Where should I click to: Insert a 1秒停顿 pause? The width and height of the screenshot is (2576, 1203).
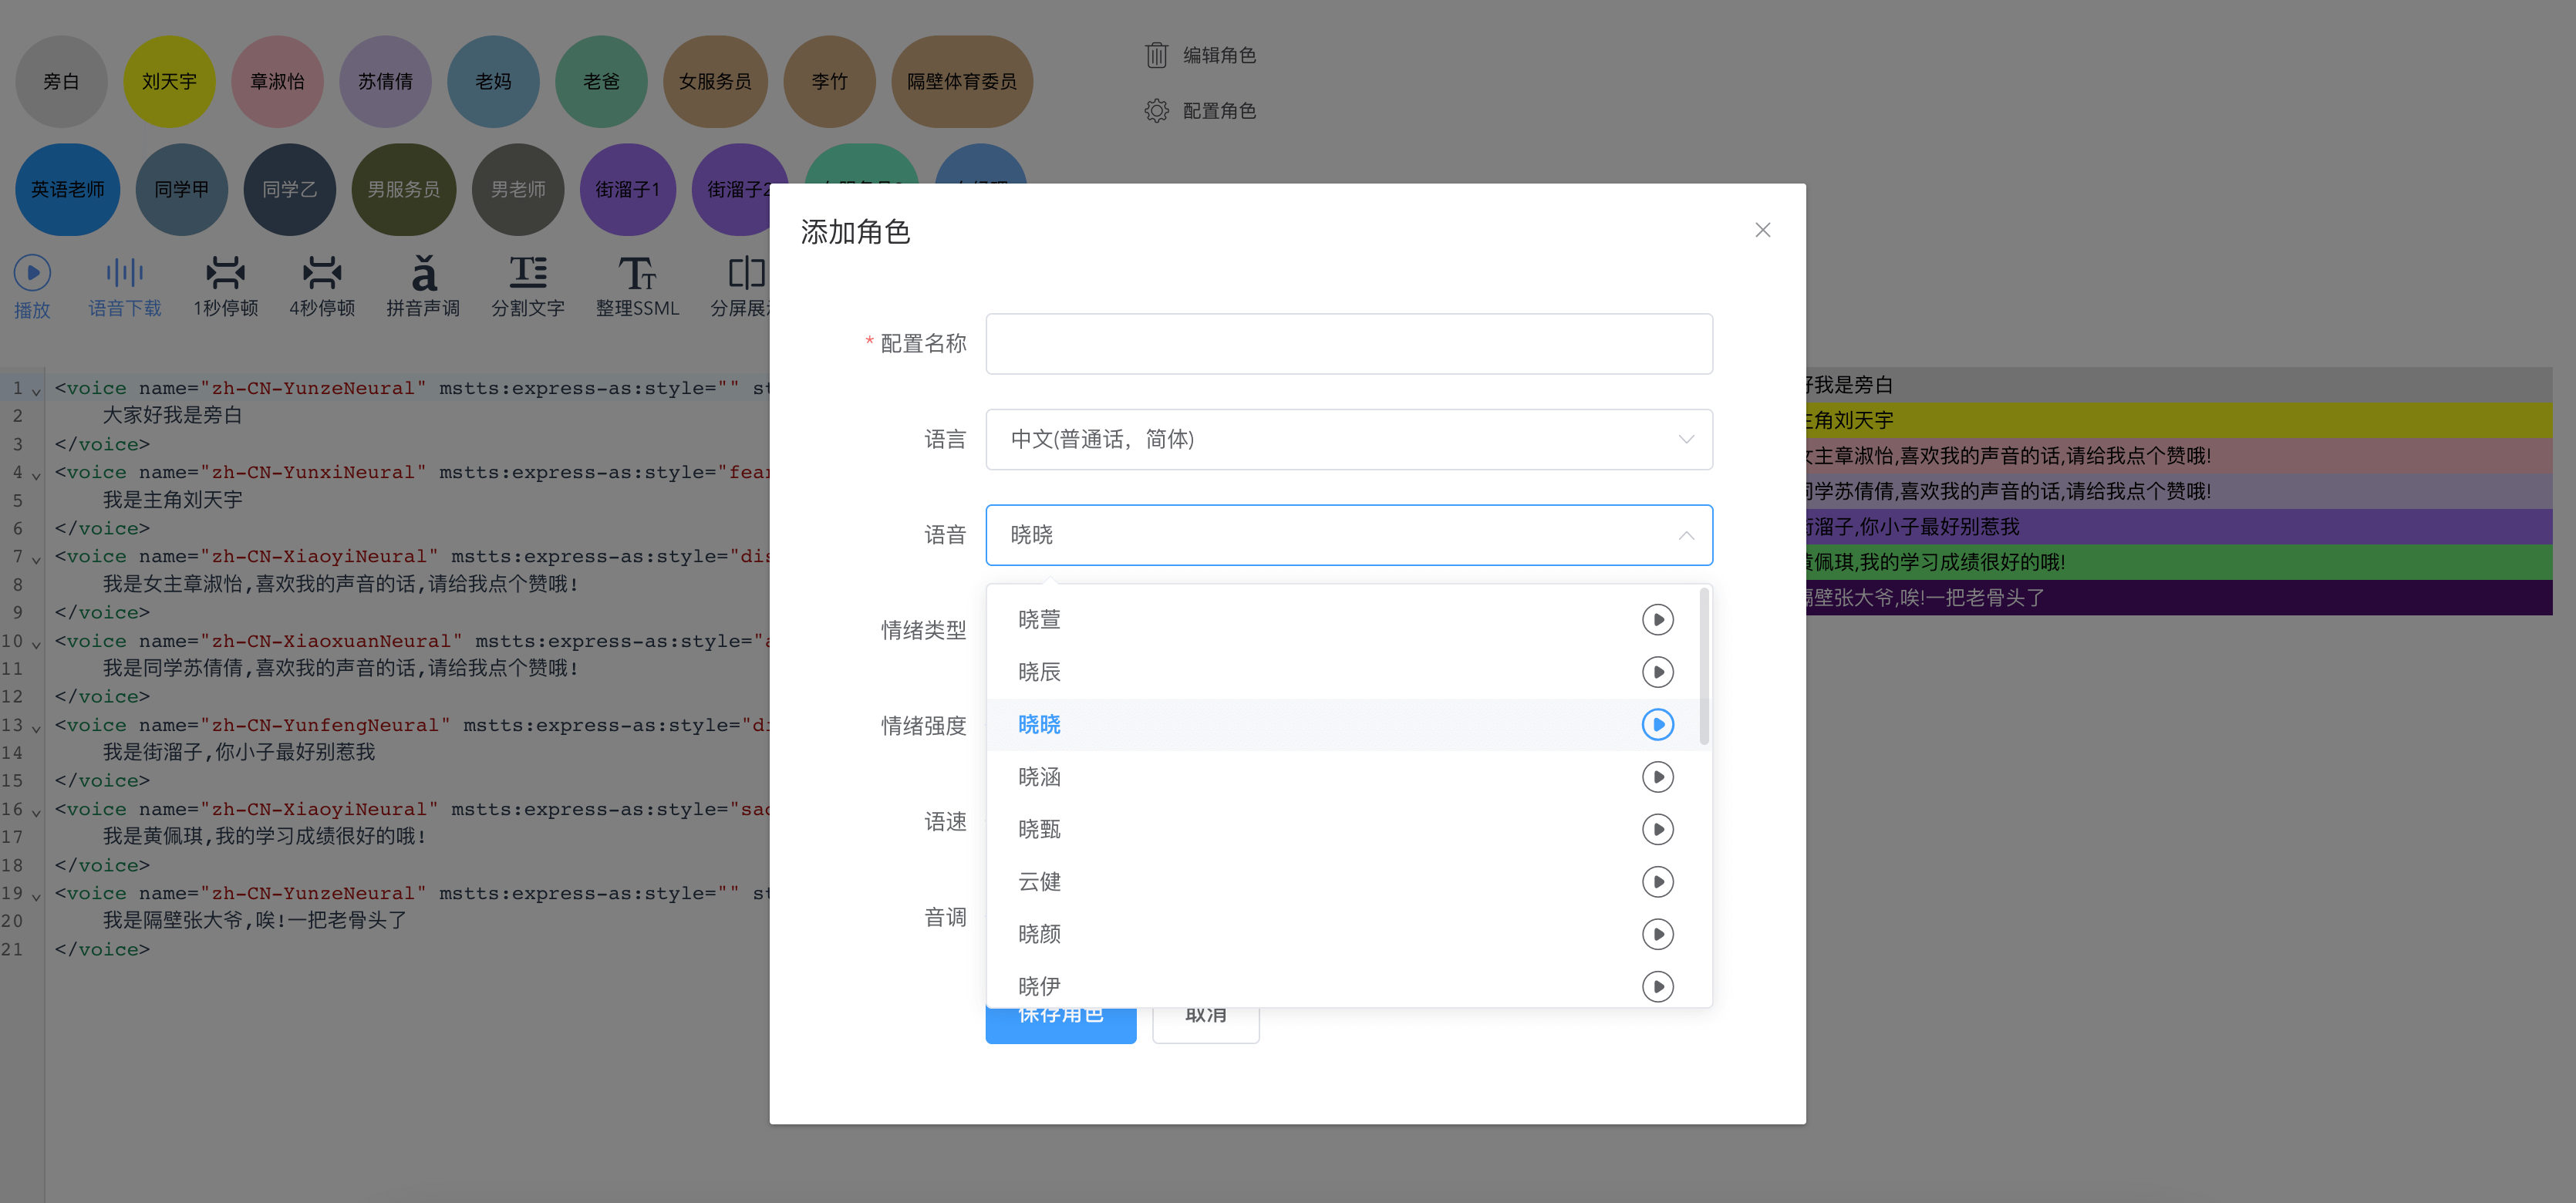pos(226,271)
